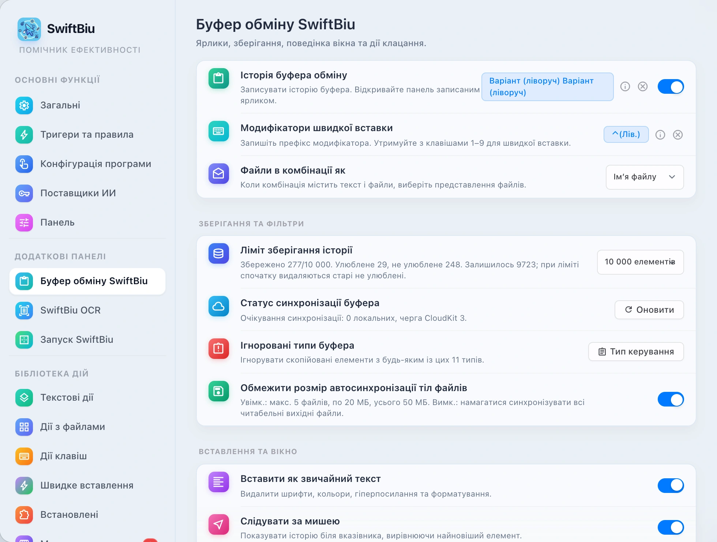Click the cloud icon of Статус синхронізації буфера

coord(219,306)
